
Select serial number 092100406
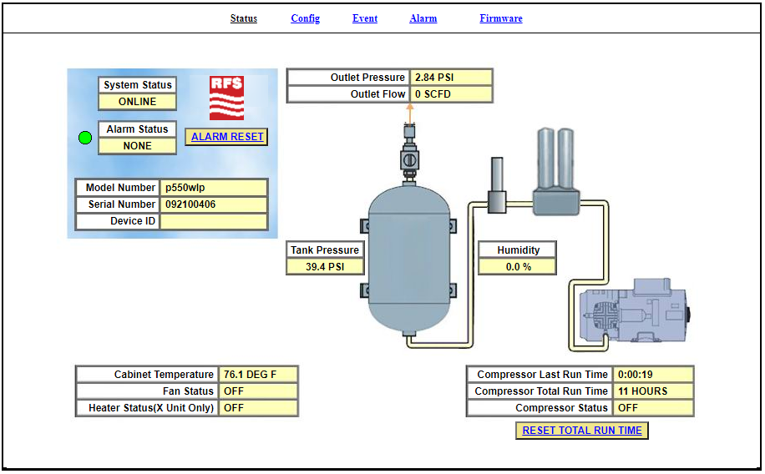(214, 204)
